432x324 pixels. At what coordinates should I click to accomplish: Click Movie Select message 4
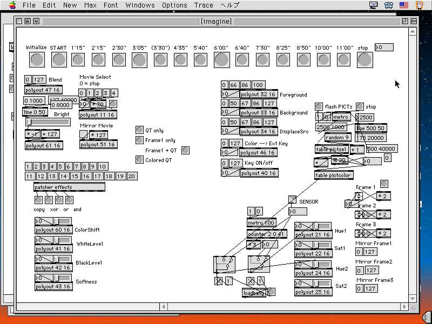pos(113,93)
